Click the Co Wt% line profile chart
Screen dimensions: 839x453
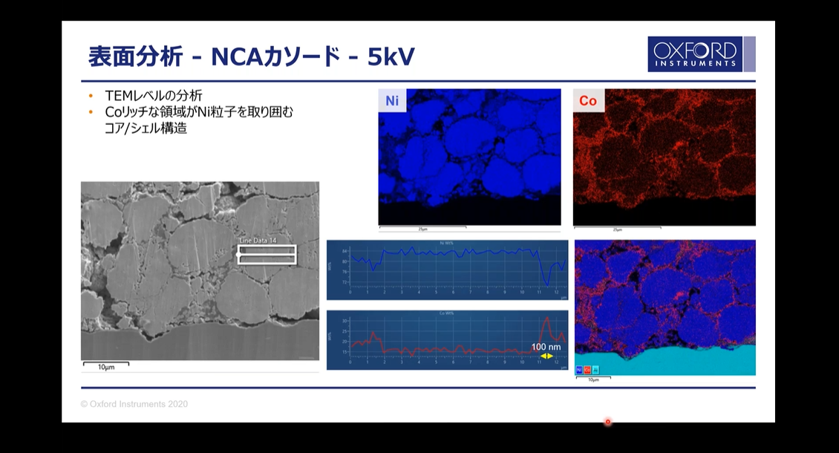(447, 339)
